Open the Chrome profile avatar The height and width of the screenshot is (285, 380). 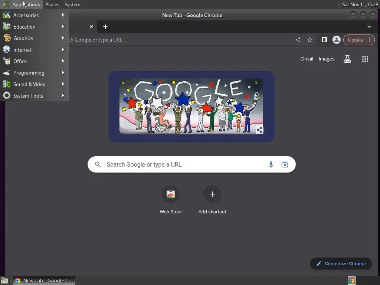(336, 40)
